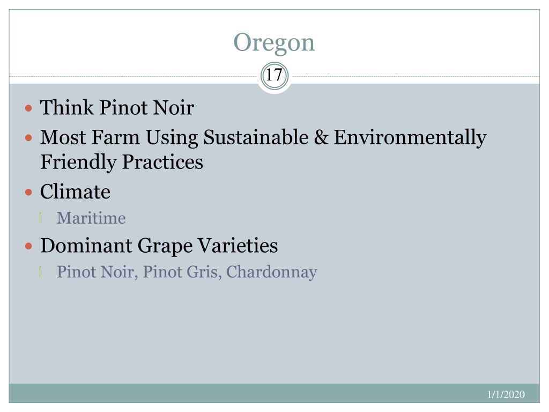Click the Most Farm Using Sustainable line
The image size is (549, 412).
[x=263, y=138]
